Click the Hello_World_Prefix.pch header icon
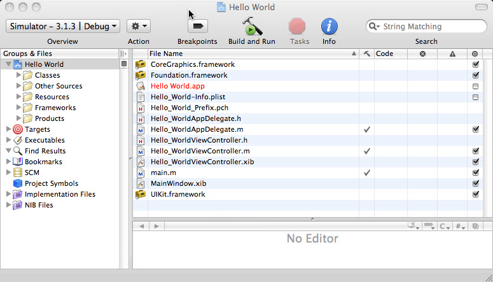Image resolution: width=493 pixels, height=282 pixels. 141,108
